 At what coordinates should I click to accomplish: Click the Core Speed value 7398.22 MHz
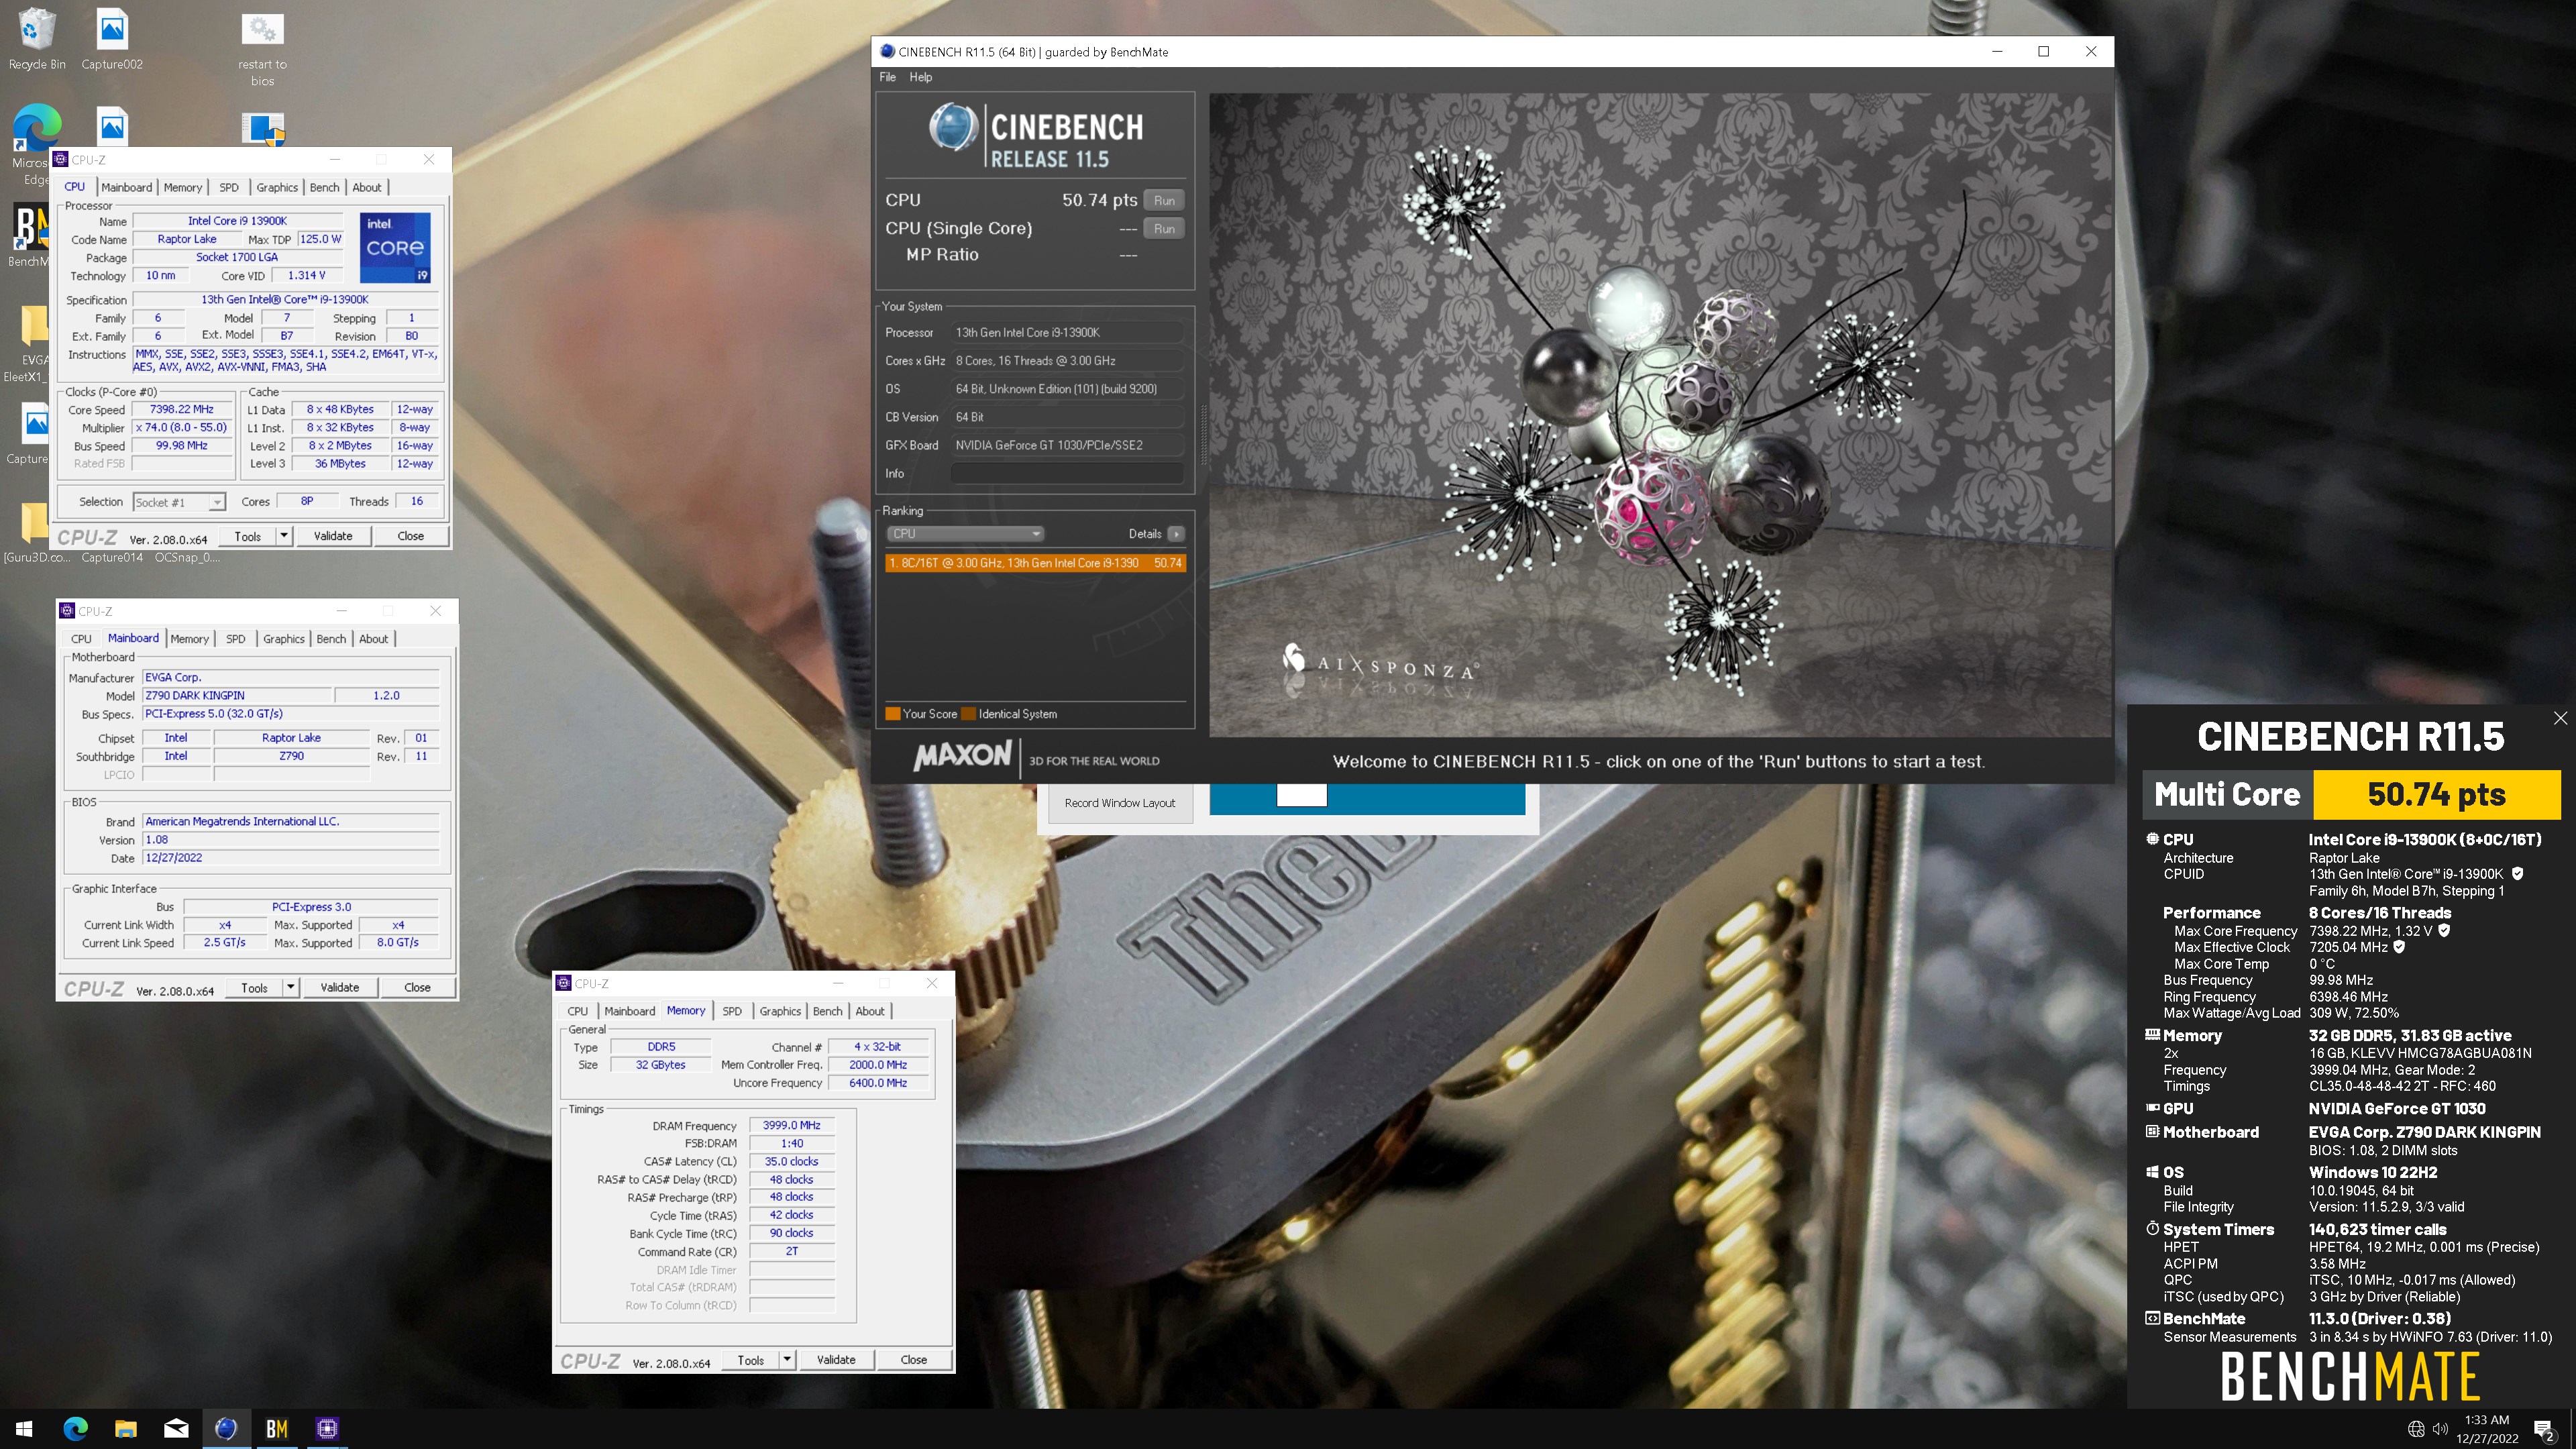[182, 409]
